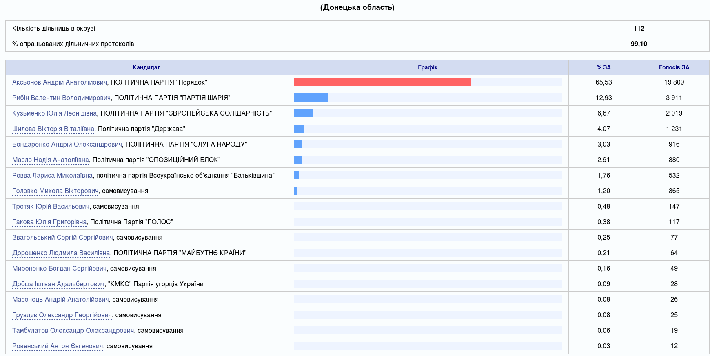Open candidate link Шилова Вікторія Віталіївна
Viewport: 710px width, 356px height.
53,129
